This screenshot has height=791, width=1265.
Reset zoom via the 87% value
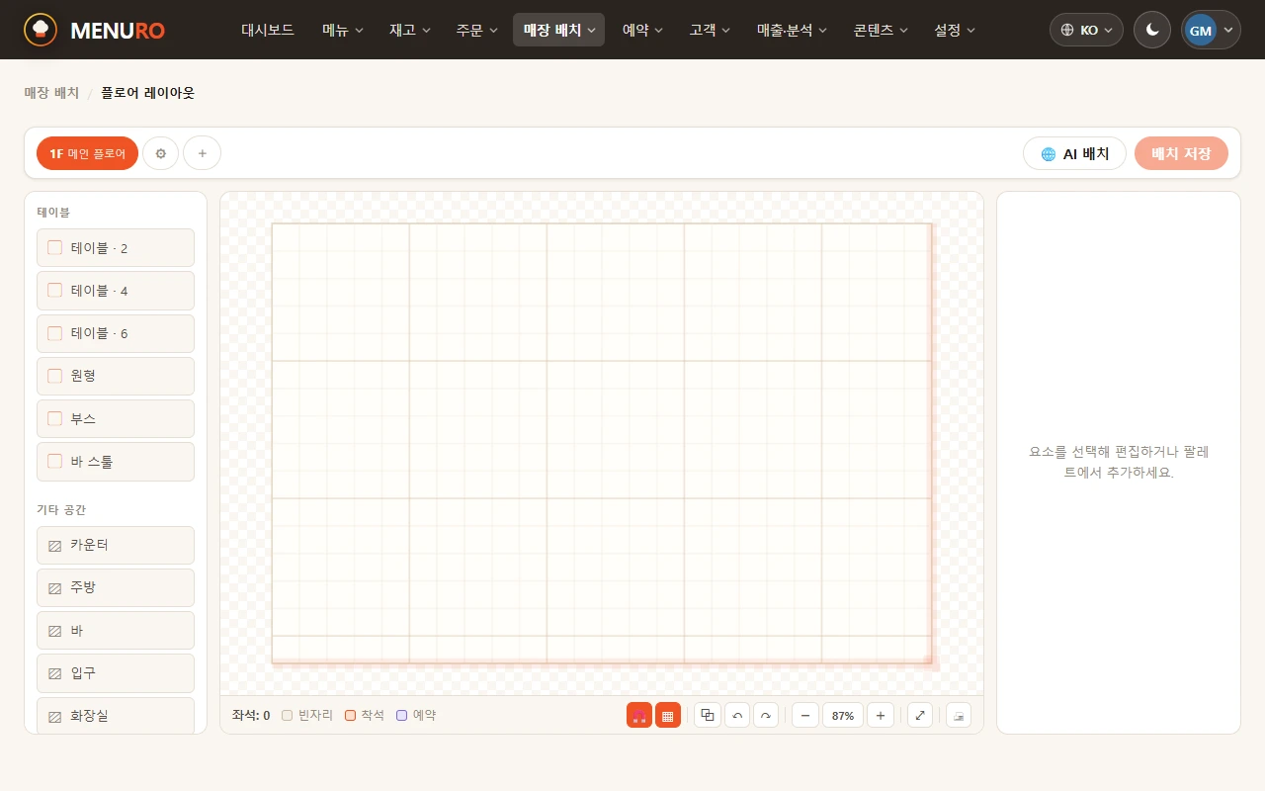[x=843, y=715]
